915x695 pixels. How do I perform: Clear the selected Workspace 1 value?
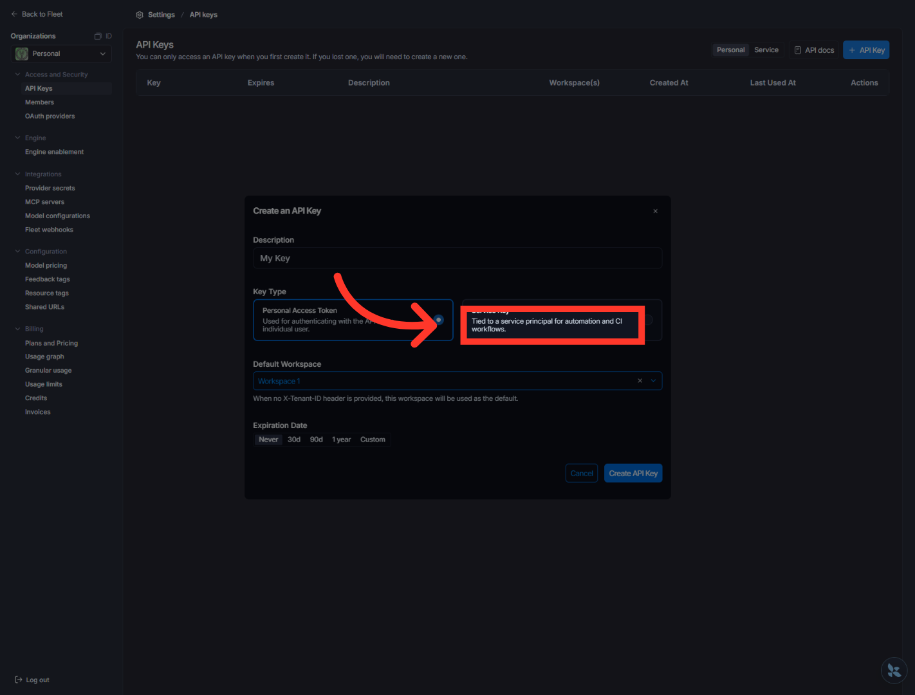click(x=640, y=381)
